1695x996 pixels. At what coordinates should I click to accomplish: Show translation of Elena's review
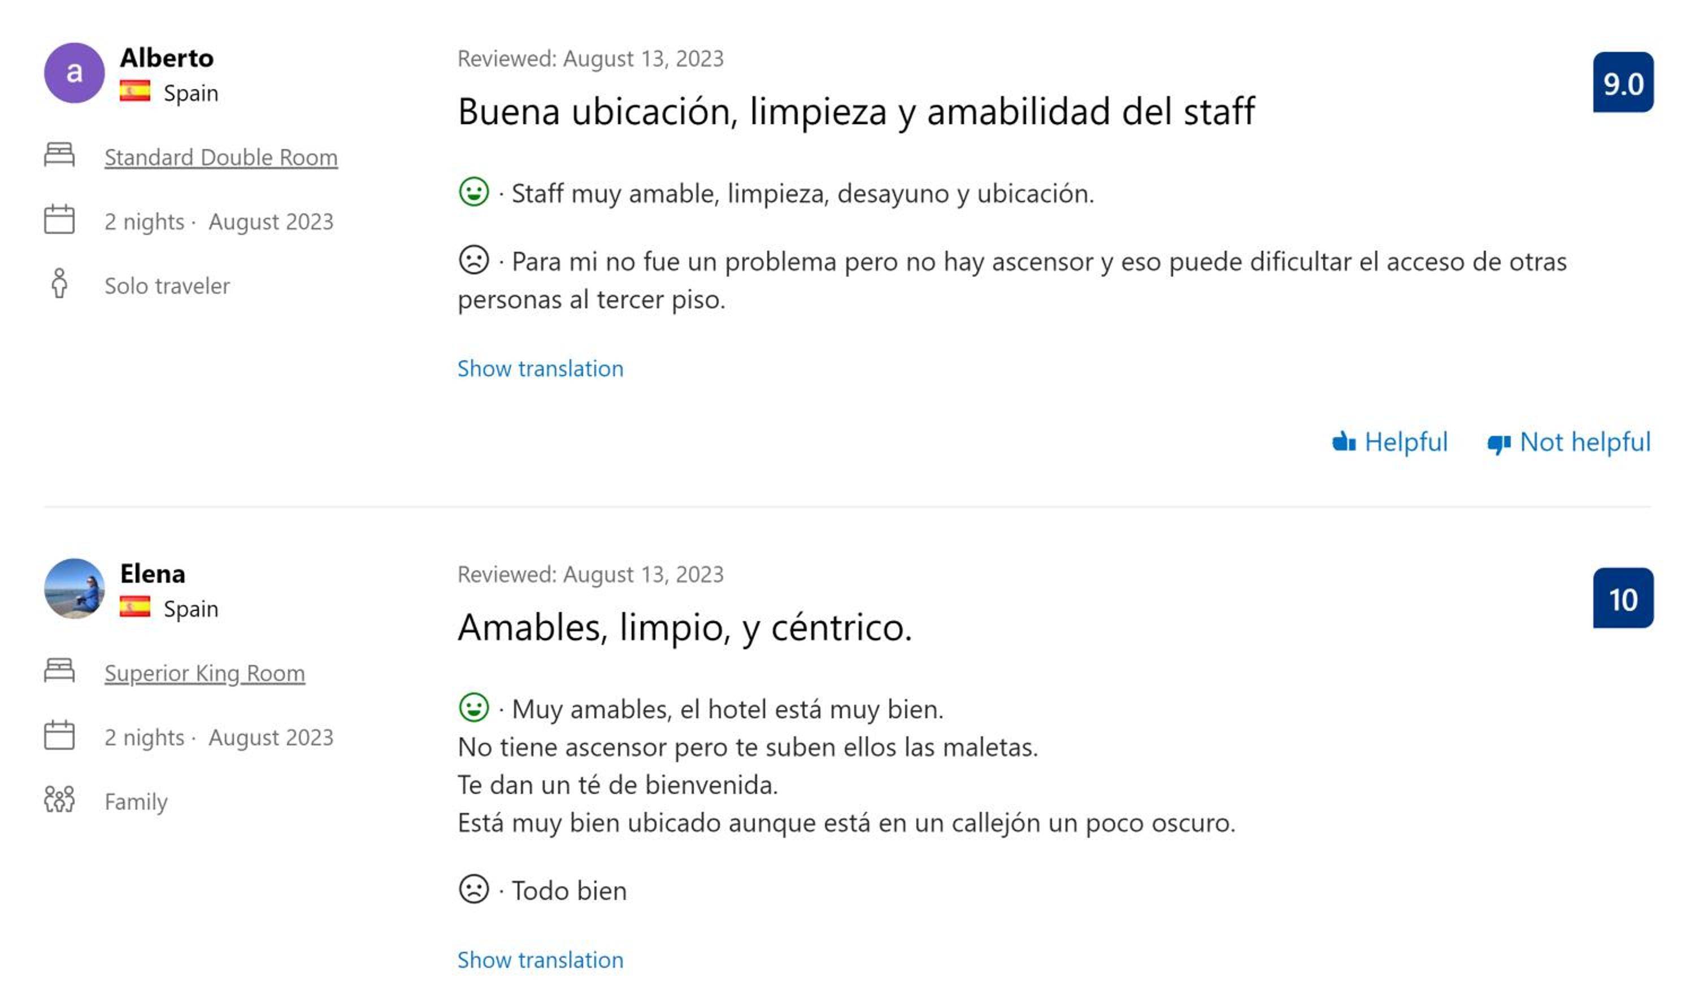pos(540,959)
